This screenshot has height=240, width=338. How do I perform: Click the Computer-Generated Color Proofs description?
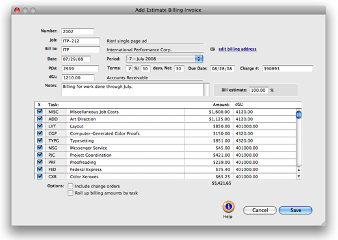pos(105,133)
